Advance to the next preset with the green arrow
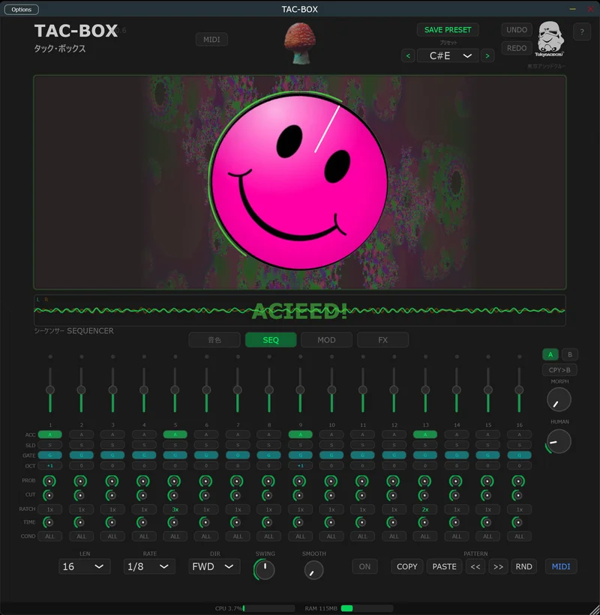The width and height of the screenshot is (600, 615). click(488, 55)
